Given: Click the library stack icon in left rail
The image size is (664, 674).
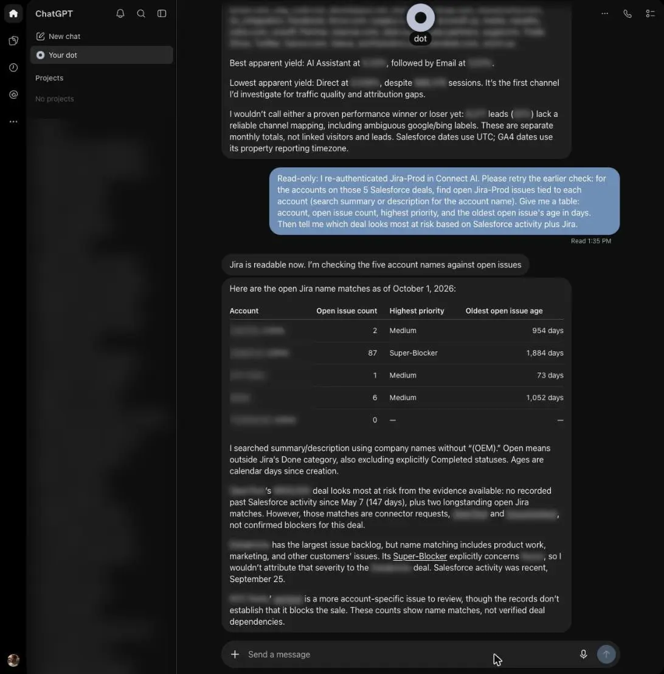Looking at the screenshot, I should (x=13, y=41).
